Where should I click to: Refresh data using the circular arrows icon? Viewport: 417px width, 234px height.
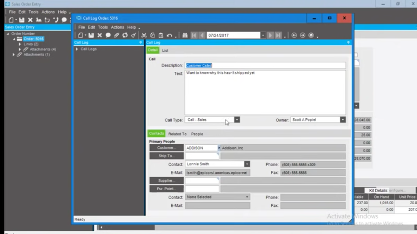tap(125, 35)
